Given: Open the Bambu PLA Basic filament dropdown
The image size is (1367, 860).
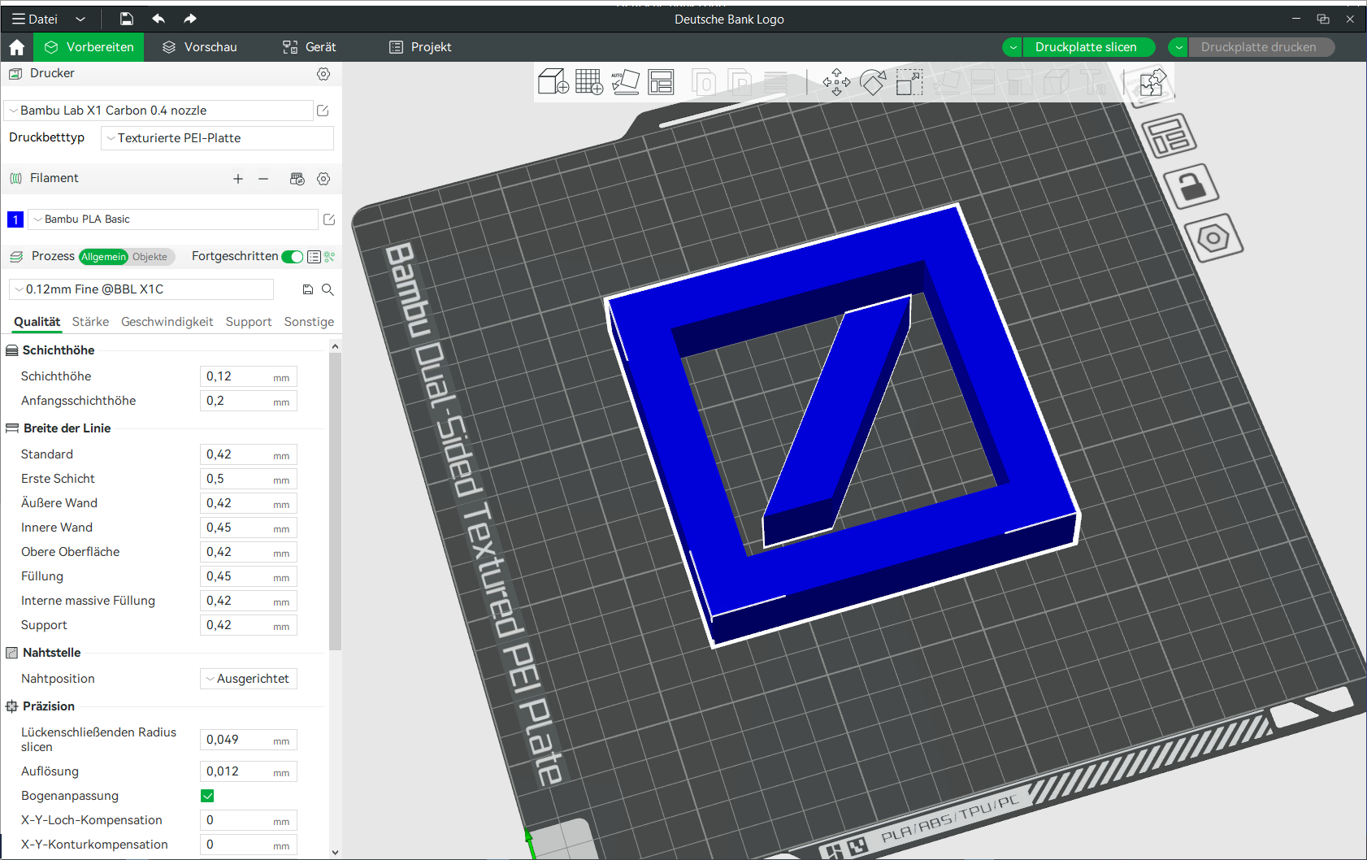Looking at the screenshot, I should click(x=173, y=219).
